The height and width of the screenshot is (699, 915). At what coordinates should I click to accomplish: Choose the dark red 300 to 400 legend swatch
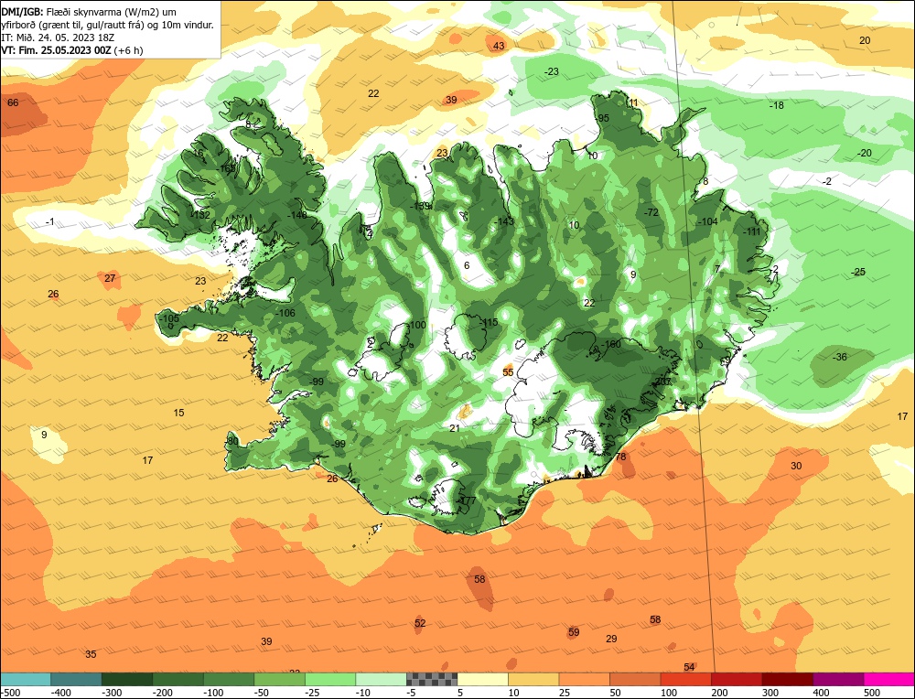787,679
